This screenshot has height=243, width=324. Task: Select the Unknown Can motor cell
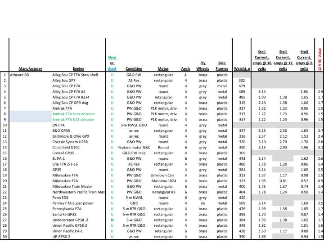tap(162, 175)
